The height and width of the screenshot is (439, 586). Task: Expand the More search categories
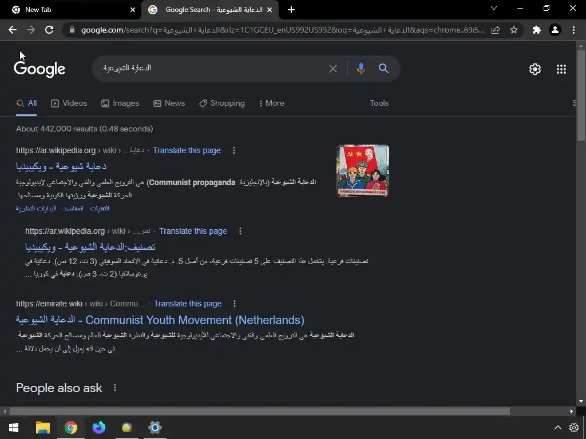coord(272,103)
